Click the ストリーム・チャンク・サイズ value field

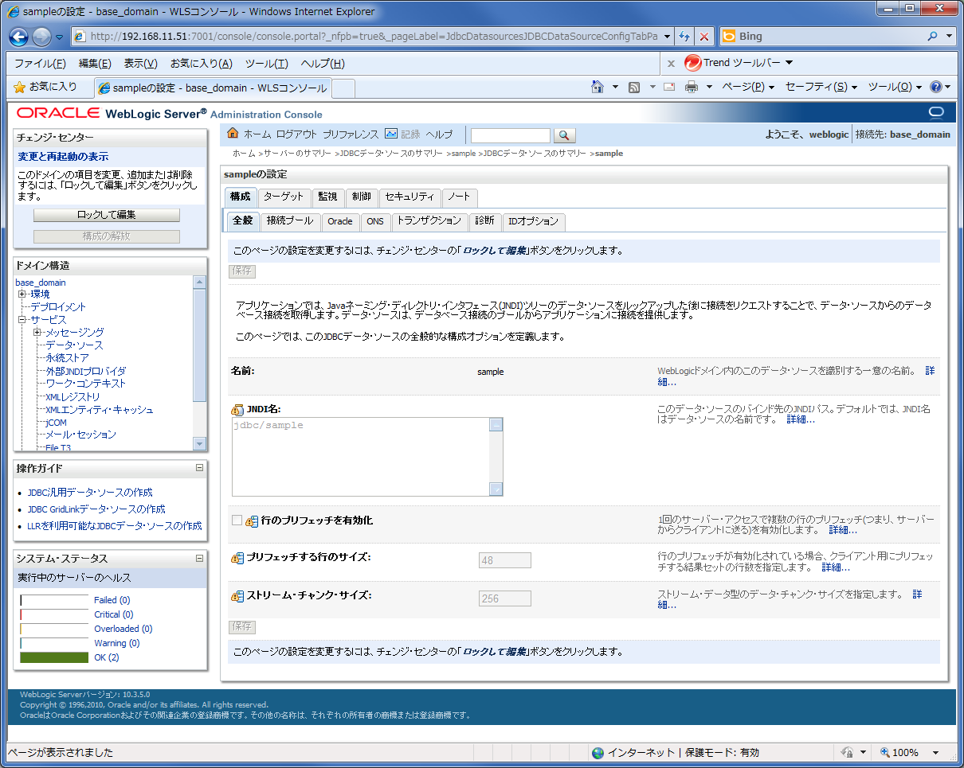[505, 599]
